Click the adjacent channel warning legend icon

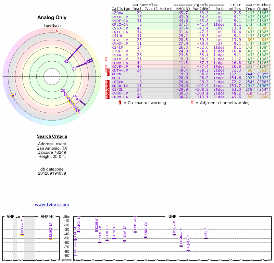click(192, 102)
